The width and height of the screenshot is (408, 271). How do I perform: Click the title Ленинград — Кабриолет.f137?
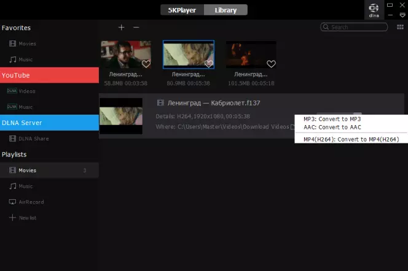pyautogui.click(x=214, y=103)
